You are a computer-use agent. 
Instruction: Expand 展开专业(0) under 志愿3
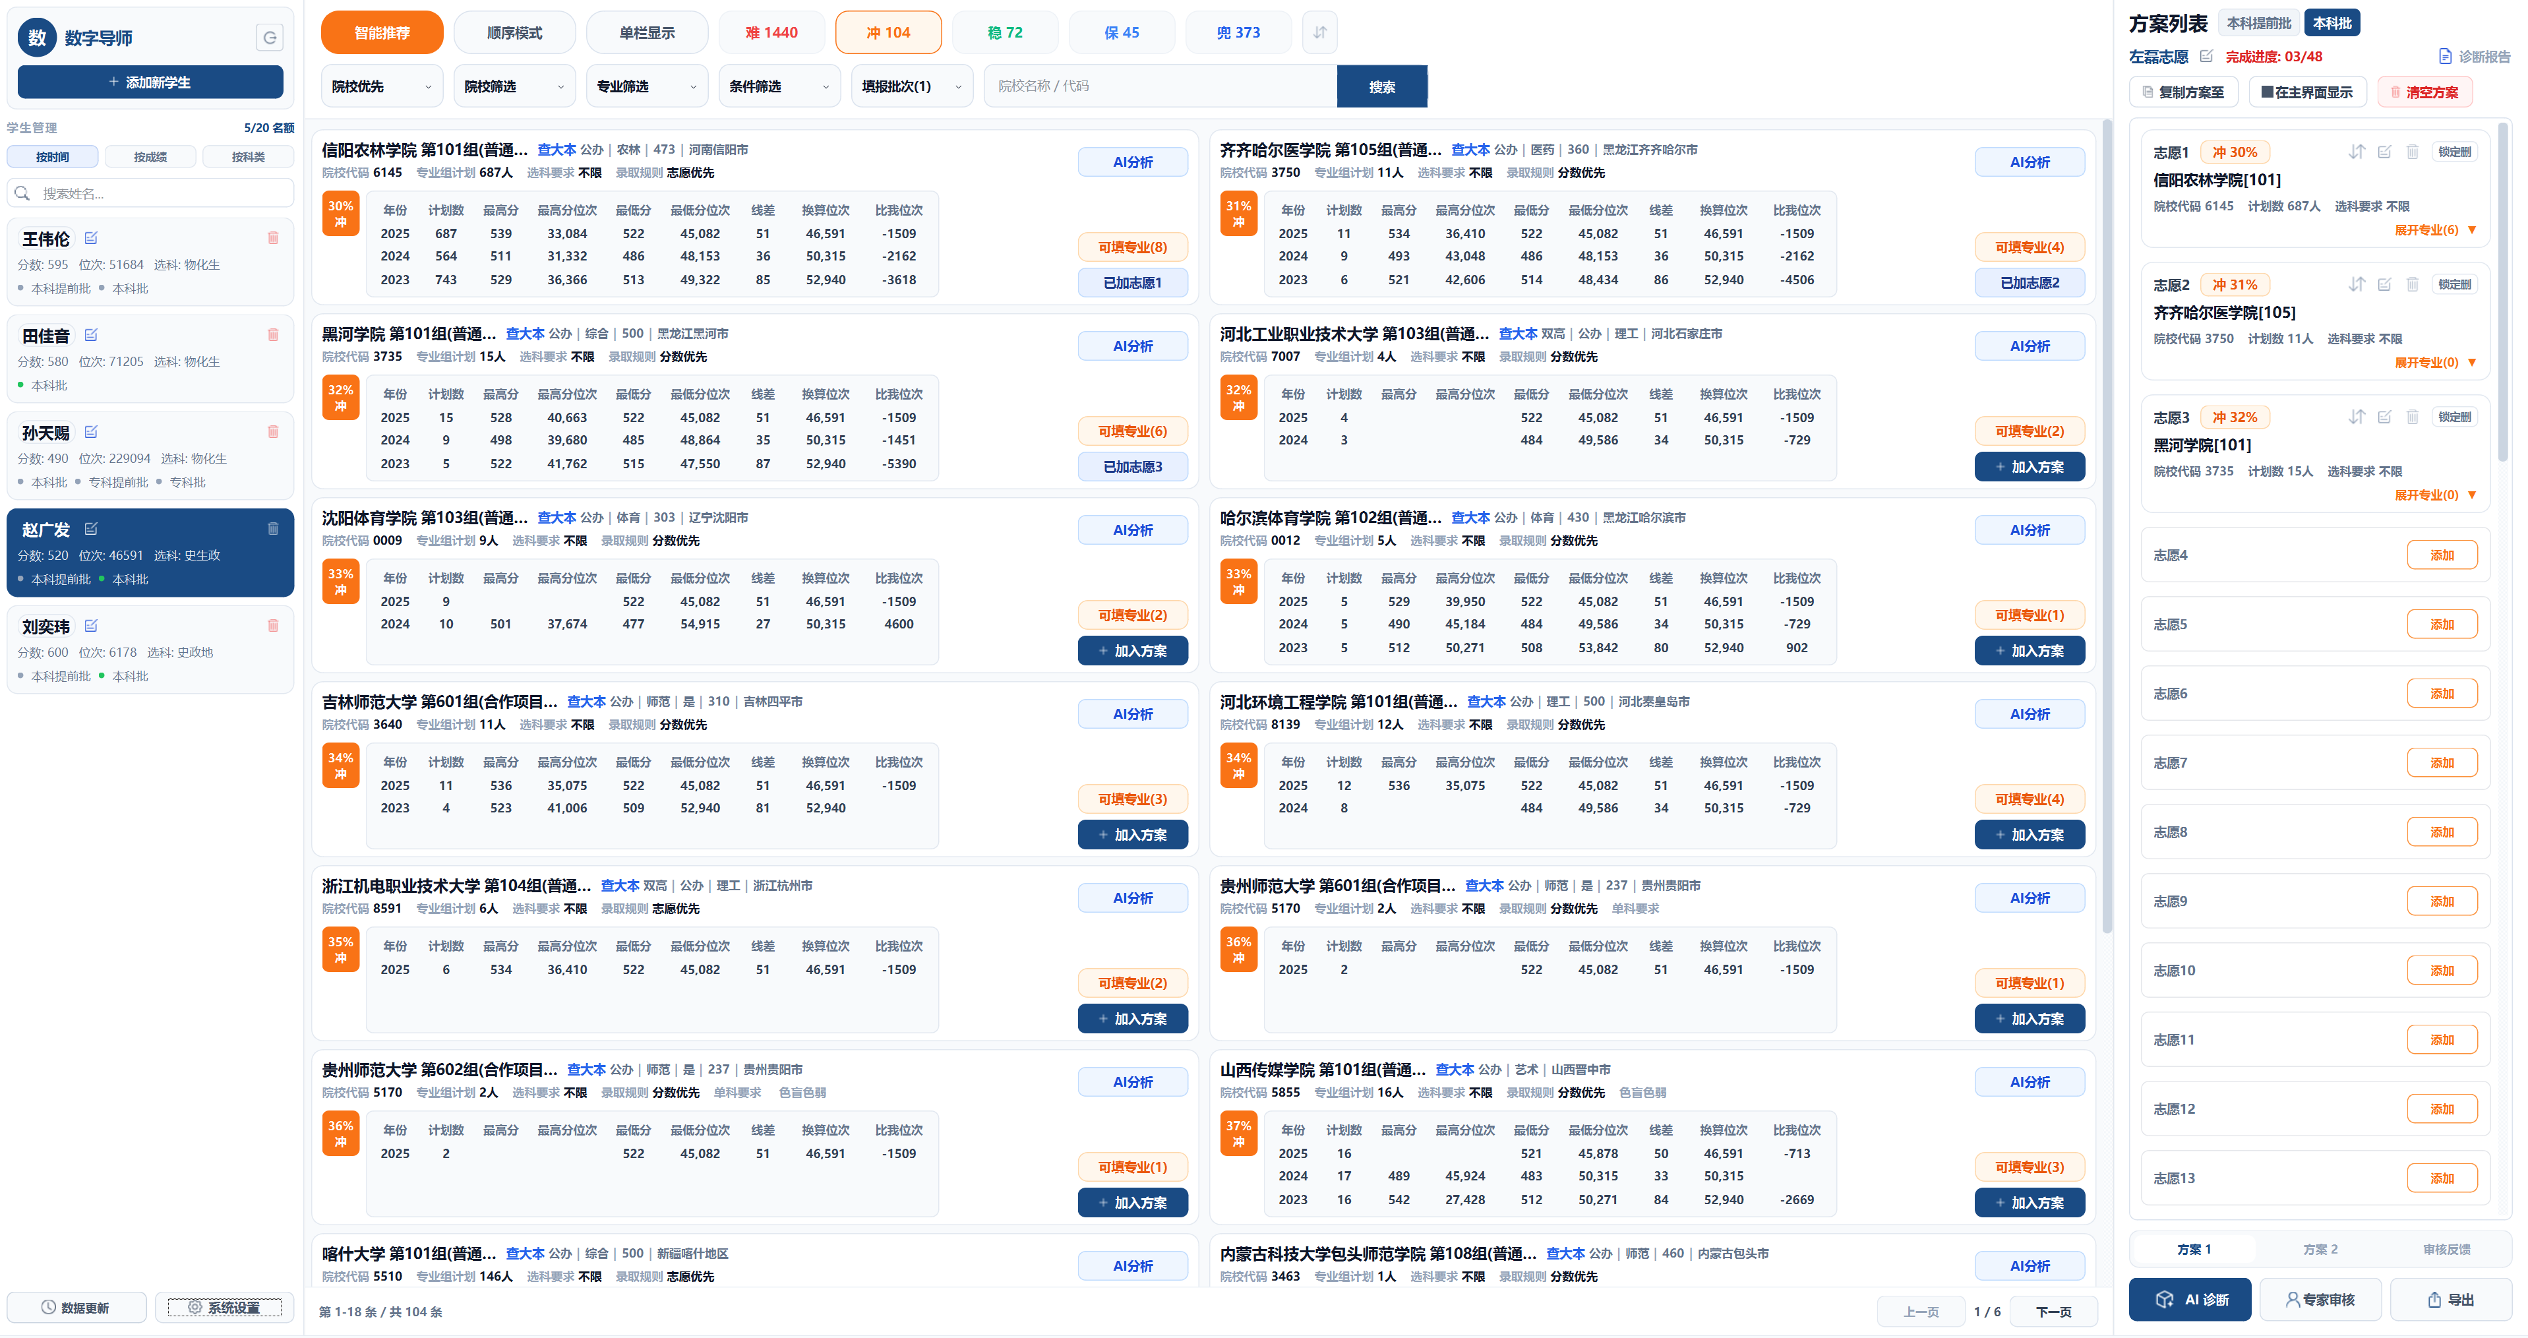(x=2435, y=495)
